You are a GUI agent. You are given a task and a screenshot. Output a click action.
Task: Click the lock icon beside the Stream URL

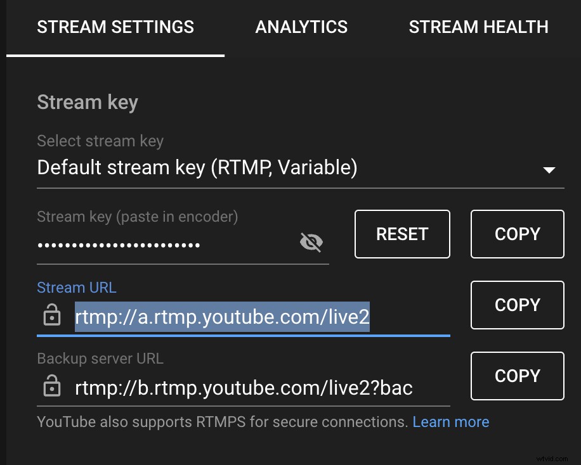click(51, 315)
